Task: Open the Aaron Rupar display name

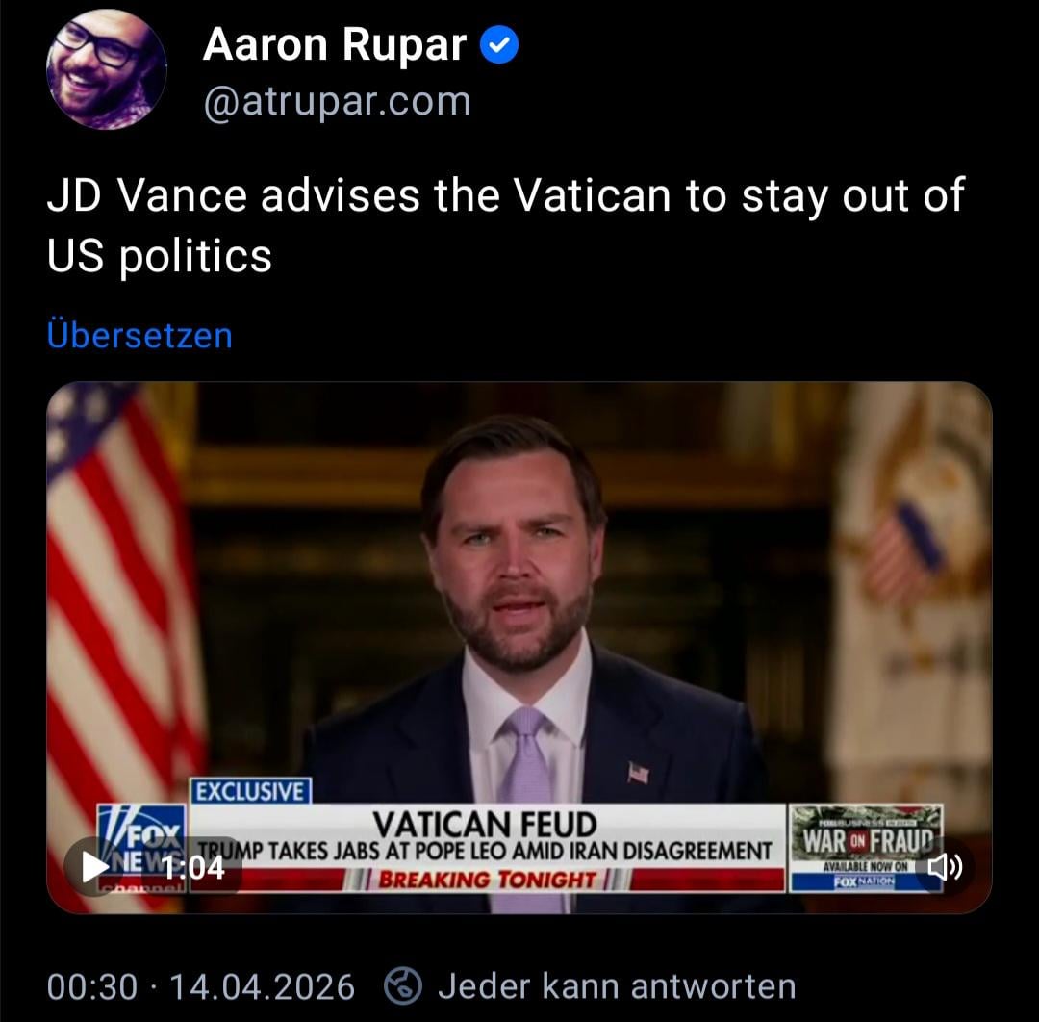Action: pos(335,44)
